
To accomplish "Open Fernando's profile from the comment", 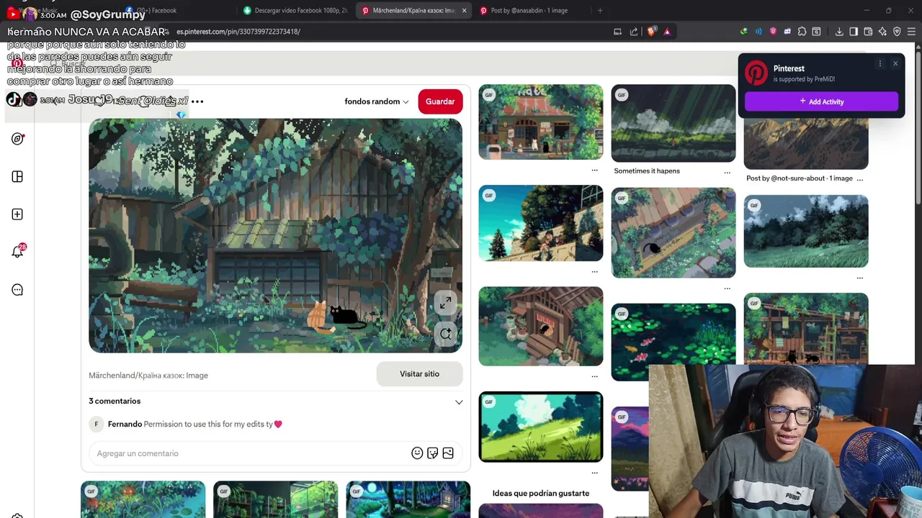I will tap(125, 424).
